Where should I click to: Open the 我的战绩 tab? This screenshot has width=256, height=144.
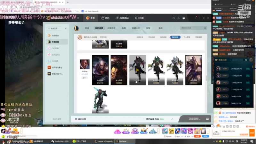[99, 28]
